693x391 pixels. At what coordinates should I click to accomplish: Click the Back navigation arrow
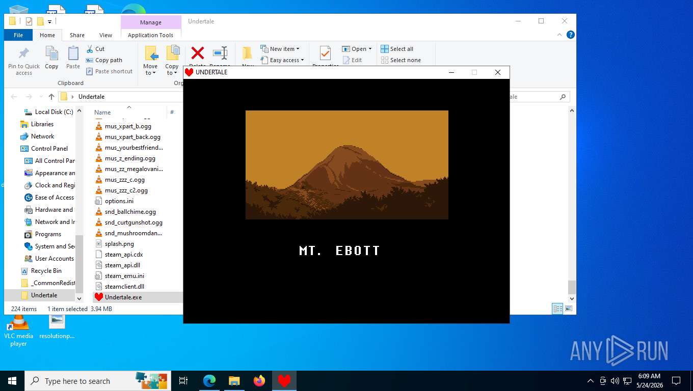tap(14, 97)
